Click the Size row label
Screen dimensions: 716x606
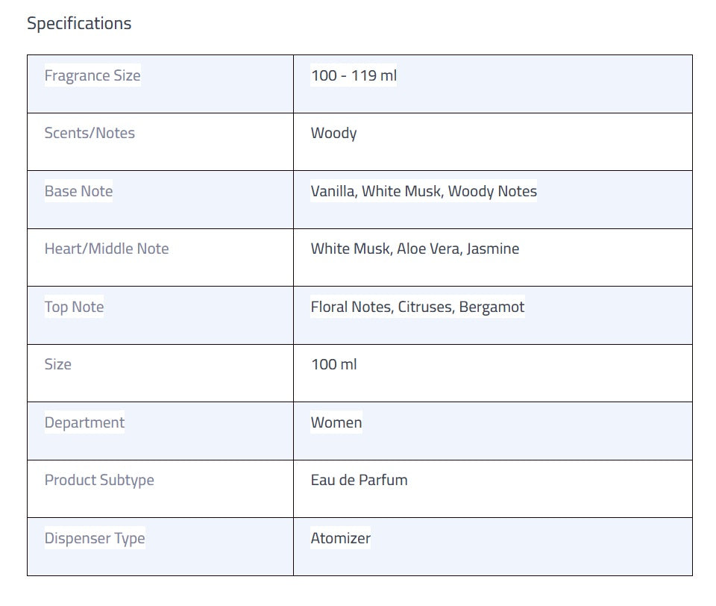click(x=58, y=364)
